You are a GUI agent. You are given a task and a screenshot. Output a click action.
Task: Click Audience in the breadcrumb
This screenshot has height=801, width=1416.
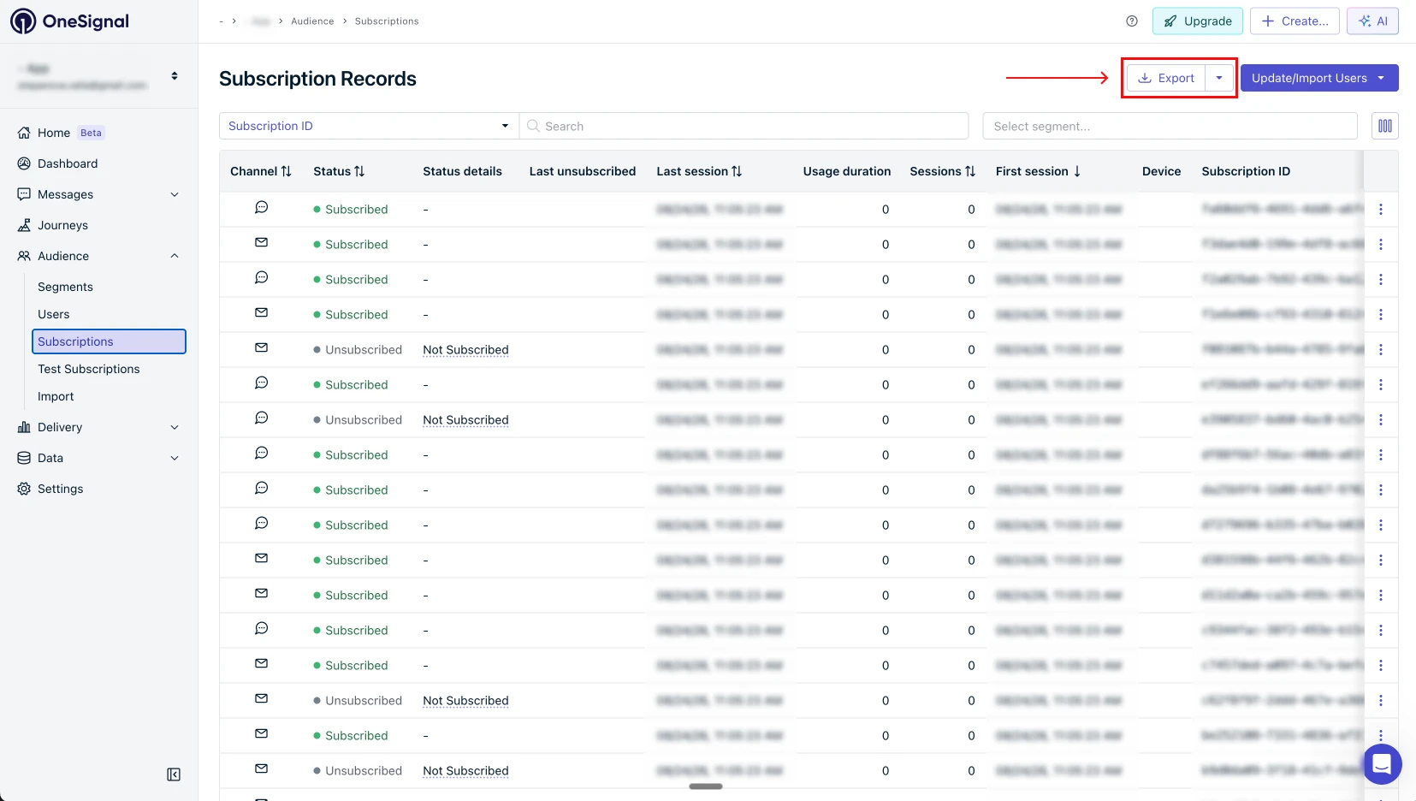(312, 21)
